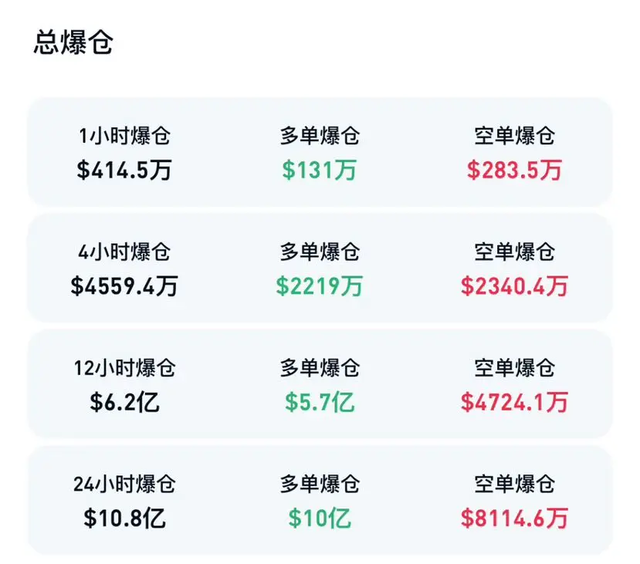The height and width of the screenshot is (564, 640).
Task: Click 多单爆仓 label in 1-hour row
Action: pyautogui.click(x=320, y=136)
